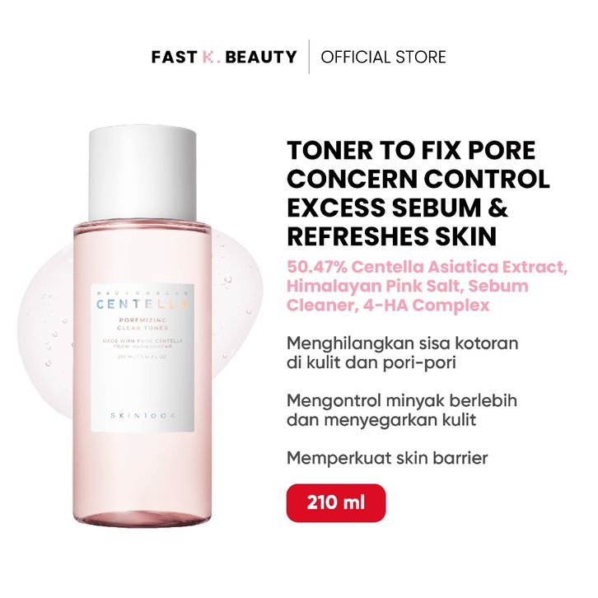
Task: Click the red 210 ml badge
Action: (336, 502)
